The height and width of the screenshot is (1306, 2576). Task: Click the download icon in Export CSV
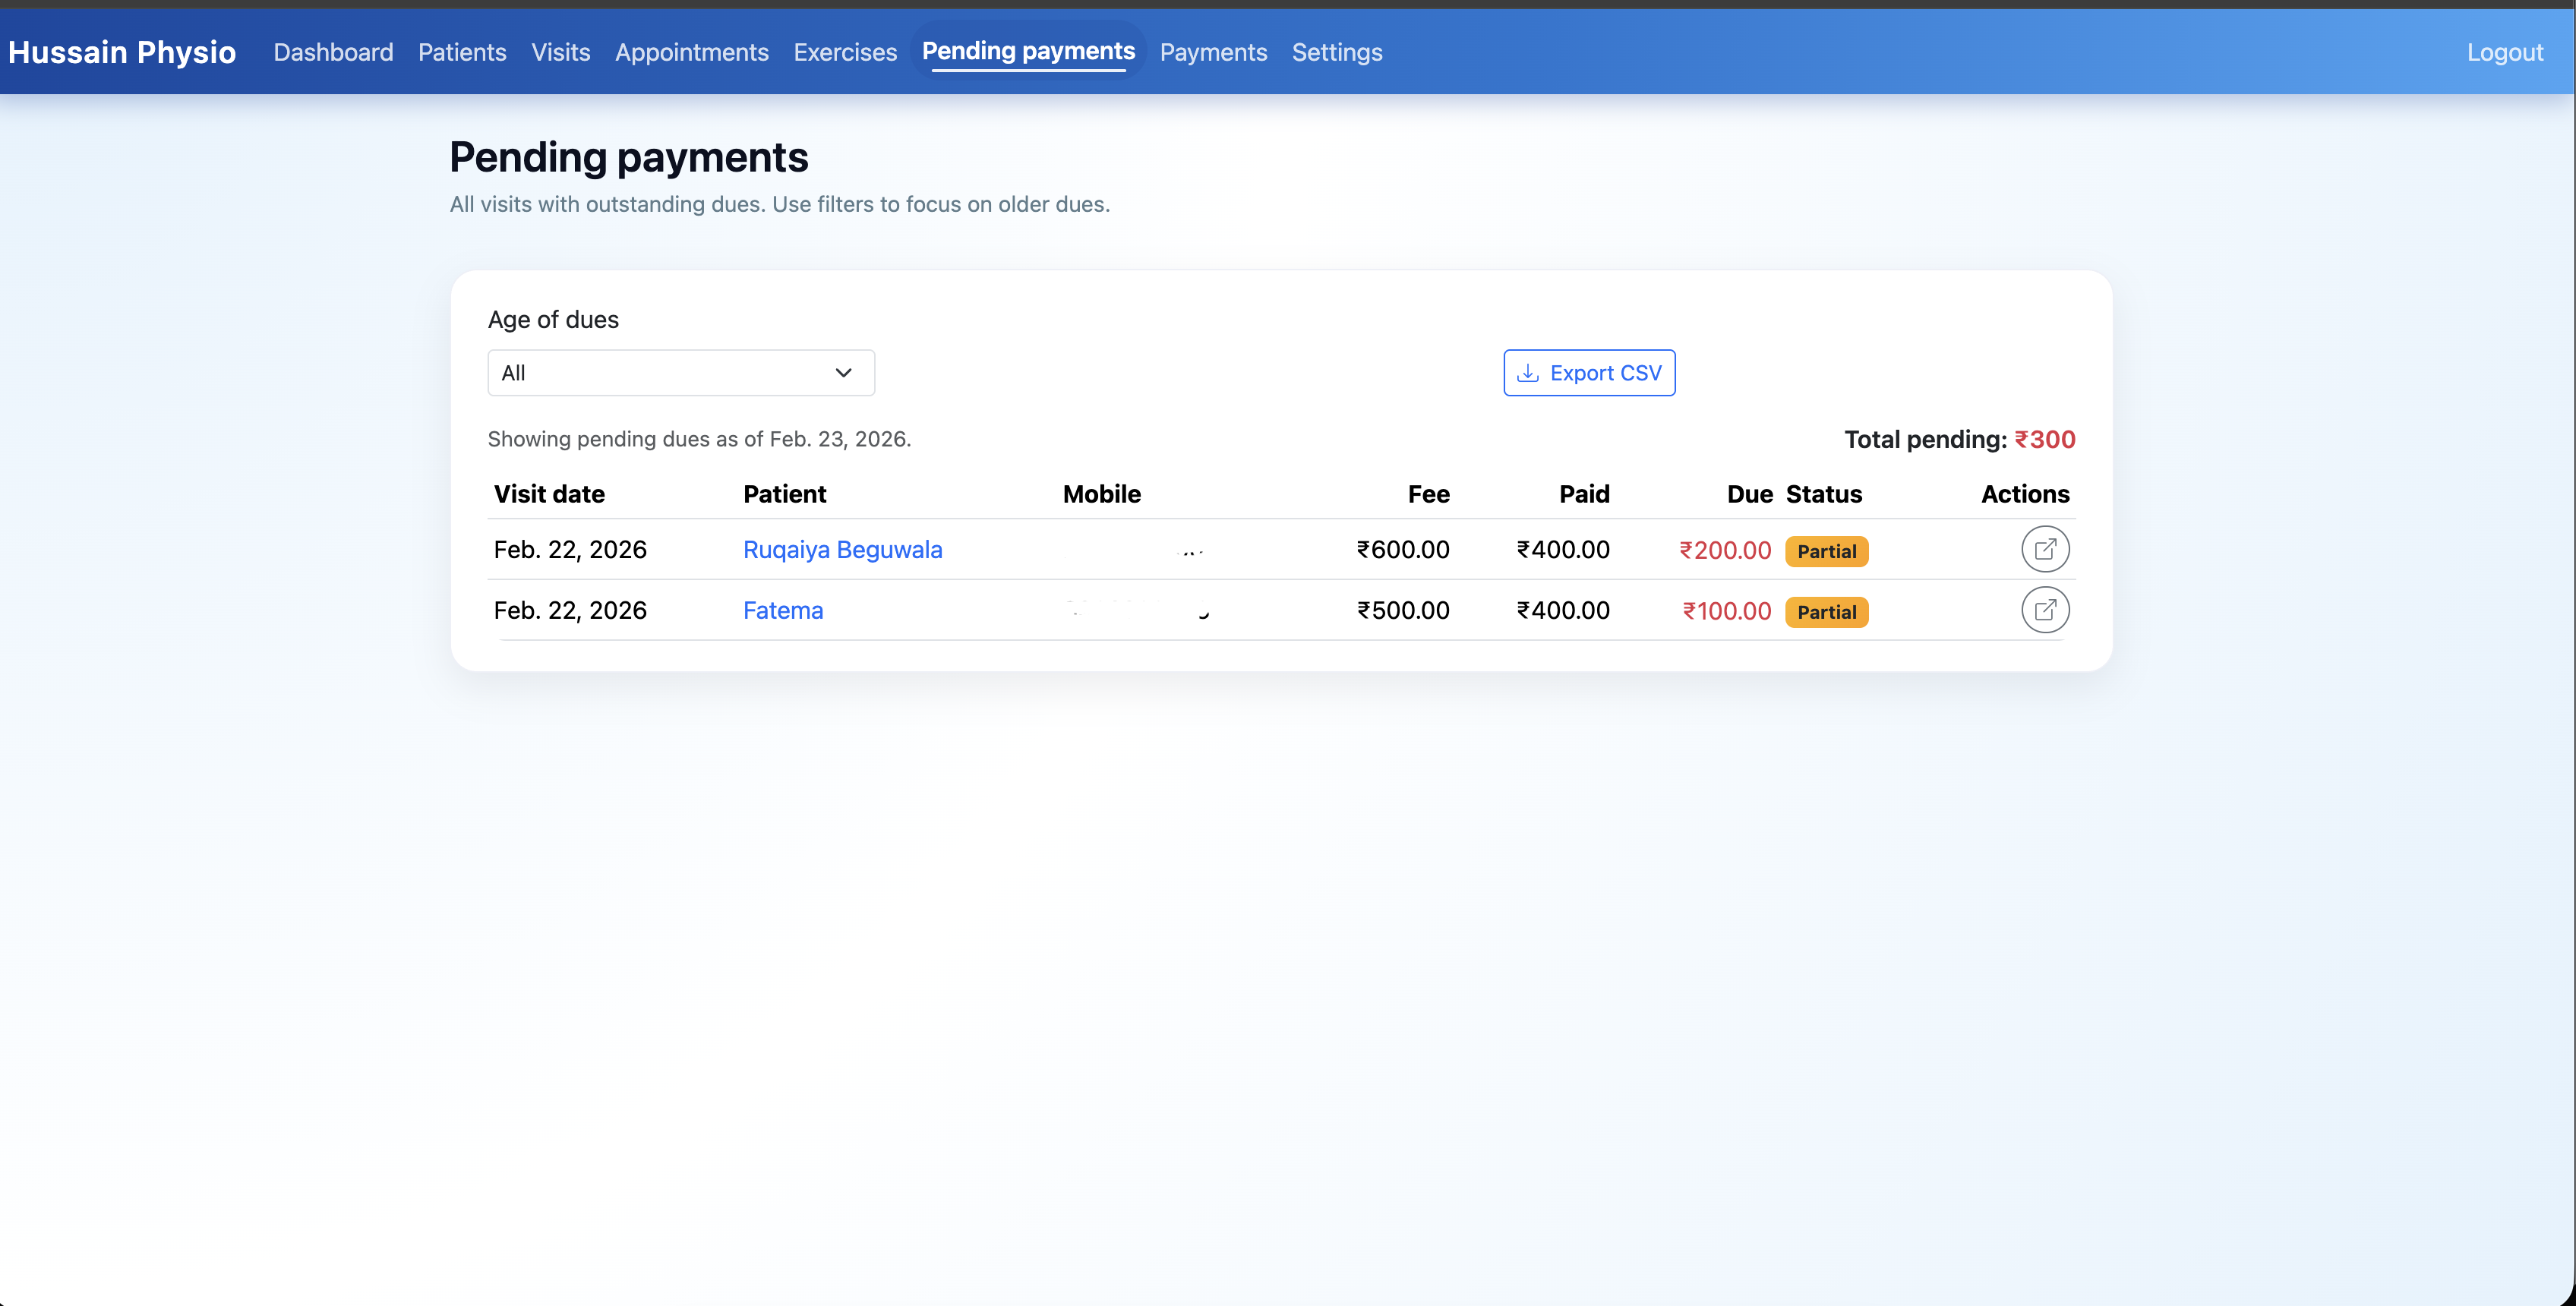[1527, 373]
